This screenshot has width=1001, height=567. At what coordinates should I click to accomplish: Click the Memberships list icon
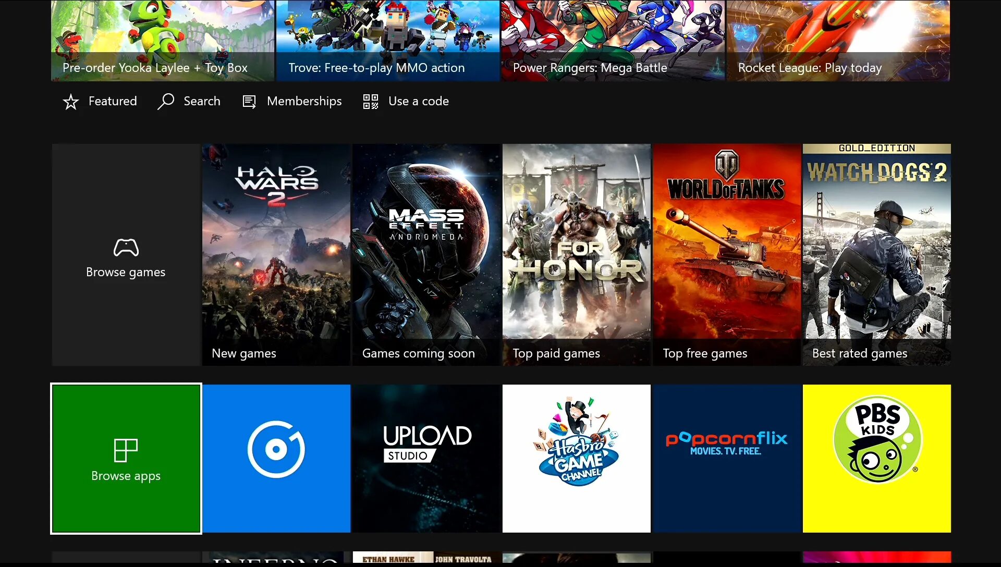tap(249, 102)
